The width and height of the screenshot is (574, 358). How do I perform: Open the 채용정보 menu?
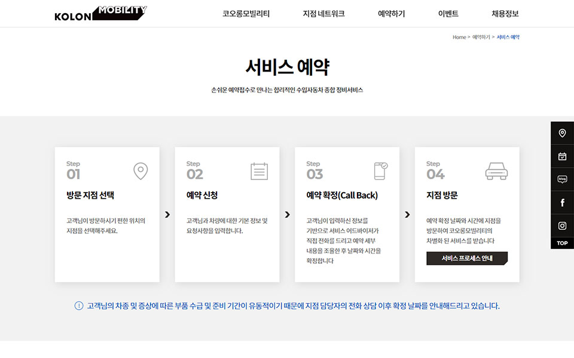point(505,14)
